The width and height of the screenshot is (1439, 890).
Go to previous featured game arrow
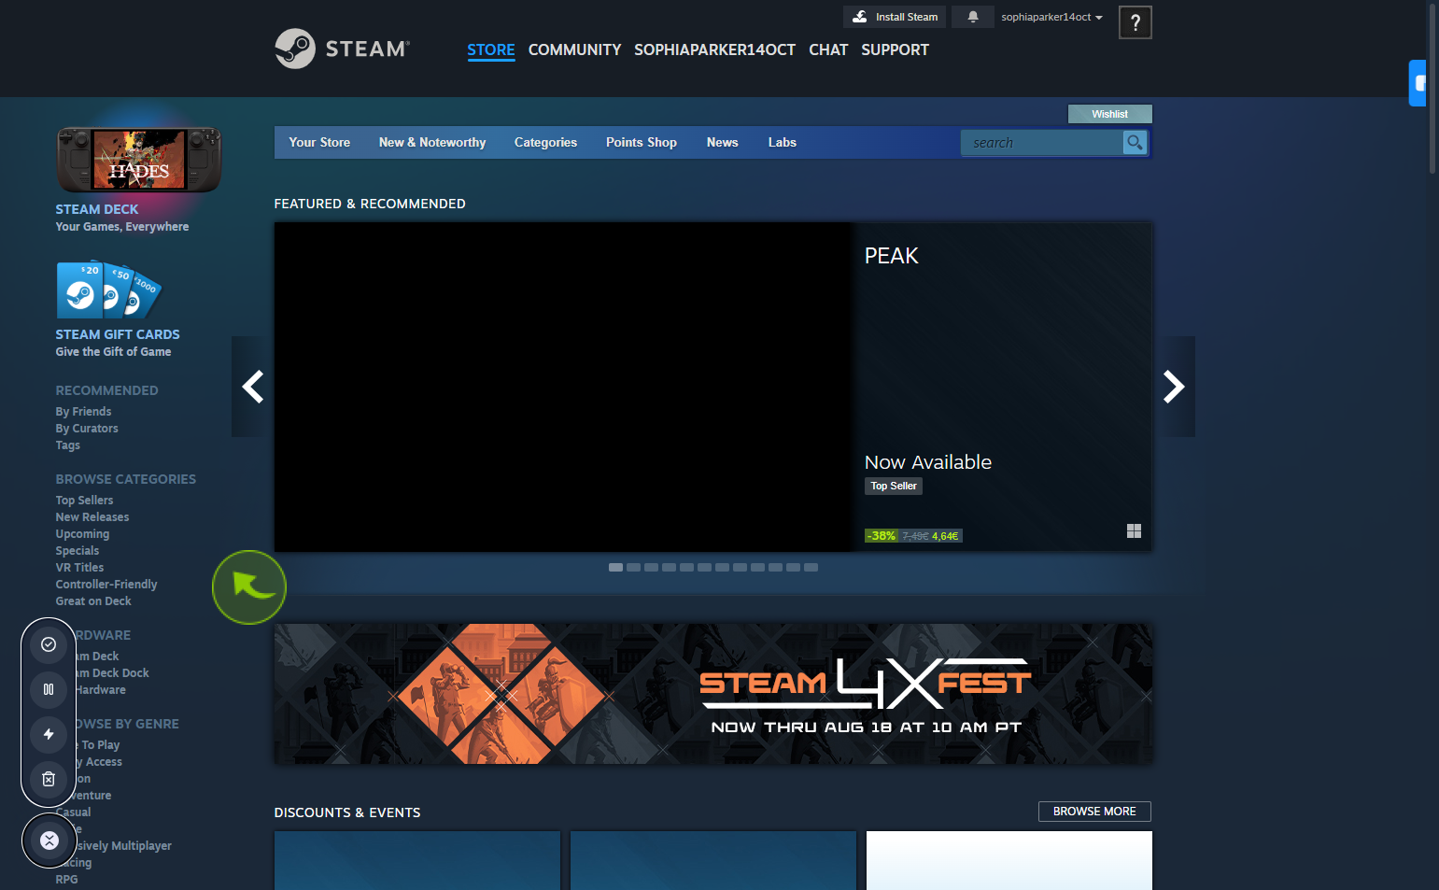click(x=252, y=387)
